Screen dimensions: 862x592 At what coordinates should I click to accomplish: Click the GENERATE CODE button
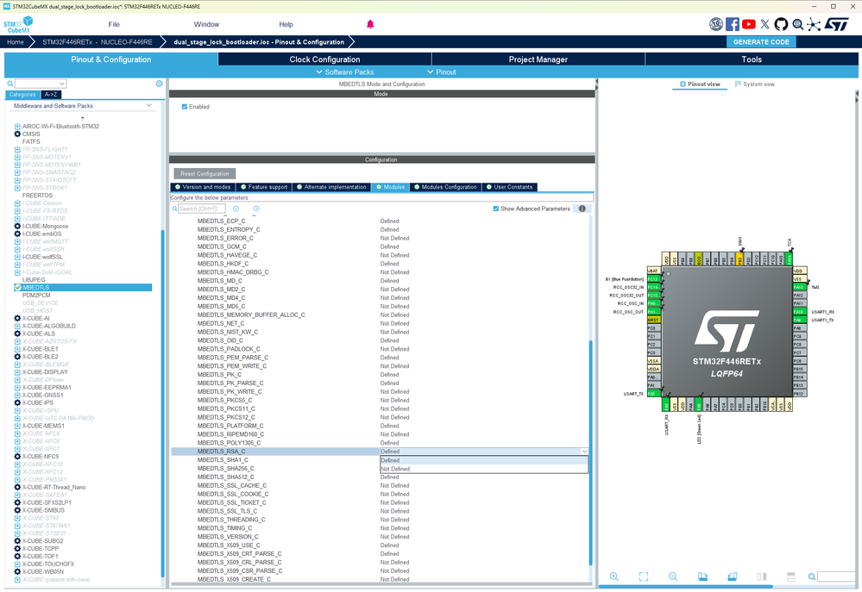(x=761, y=41)
